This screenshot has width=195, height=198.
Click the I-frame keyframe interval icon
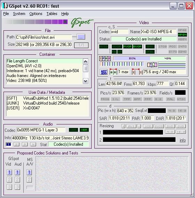click(137, 71)
